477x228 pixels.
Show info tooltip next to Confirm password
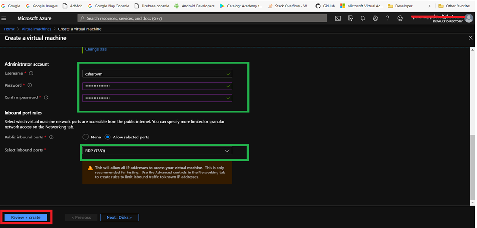tap(46, 98)
